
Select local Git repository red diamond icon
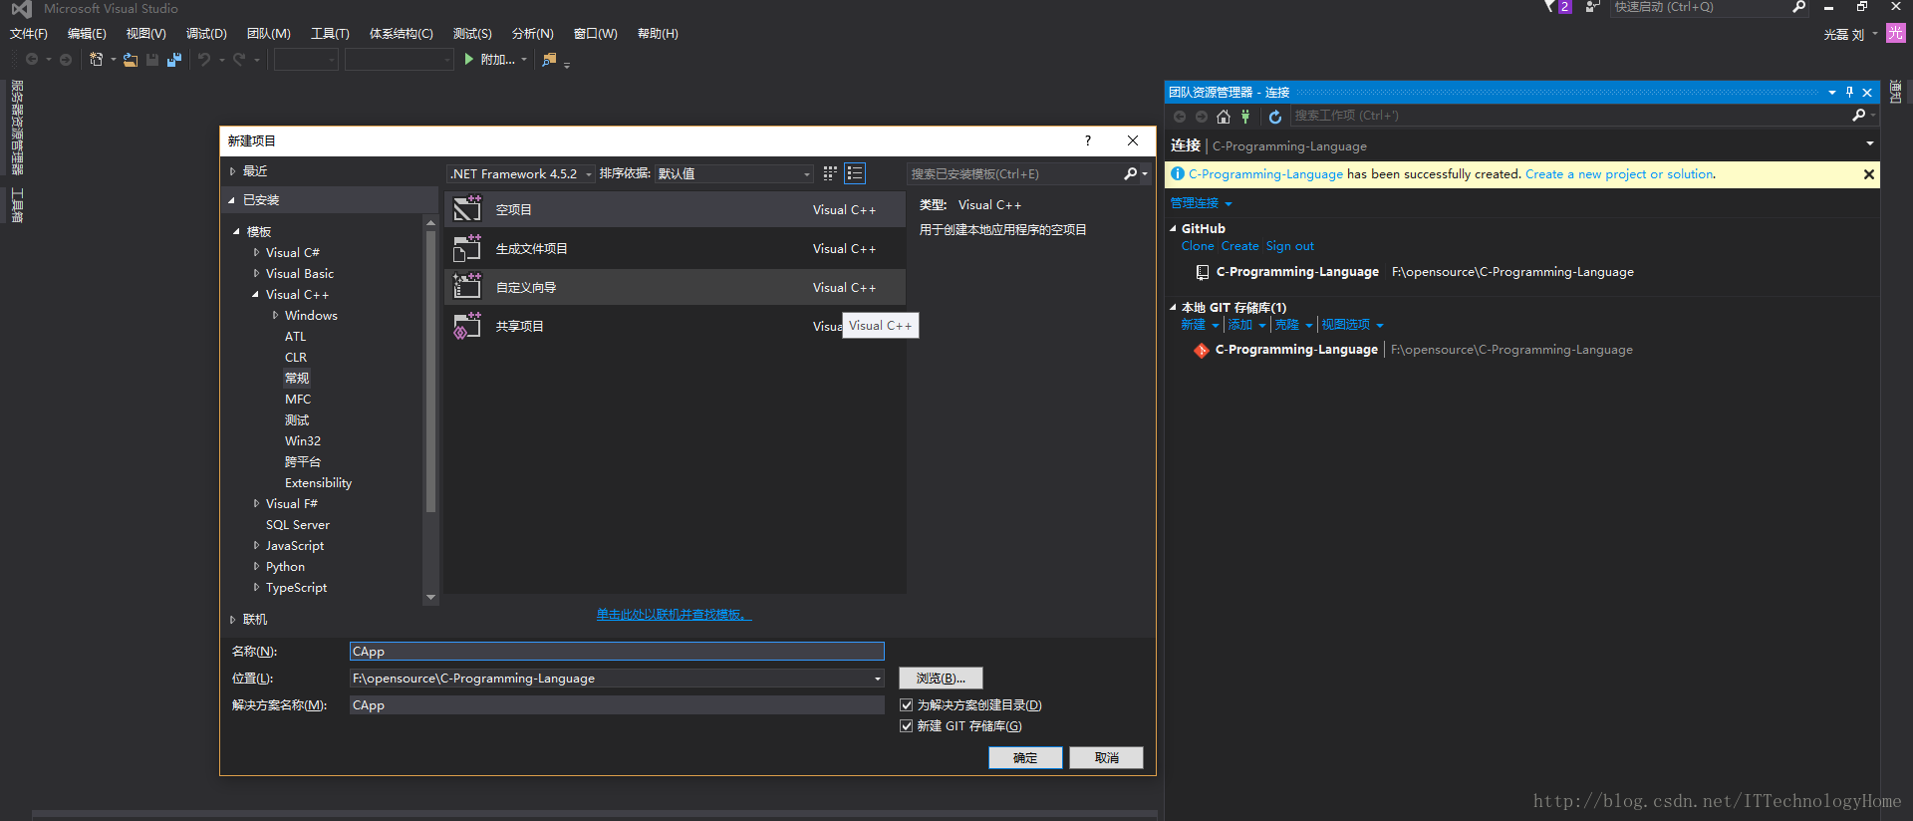pos(1202,351)
